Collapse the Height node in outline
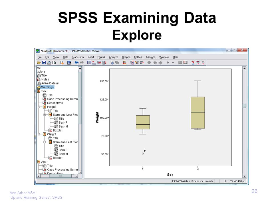The height and width of the screenshot is (205, 274). tap(39, 107)
